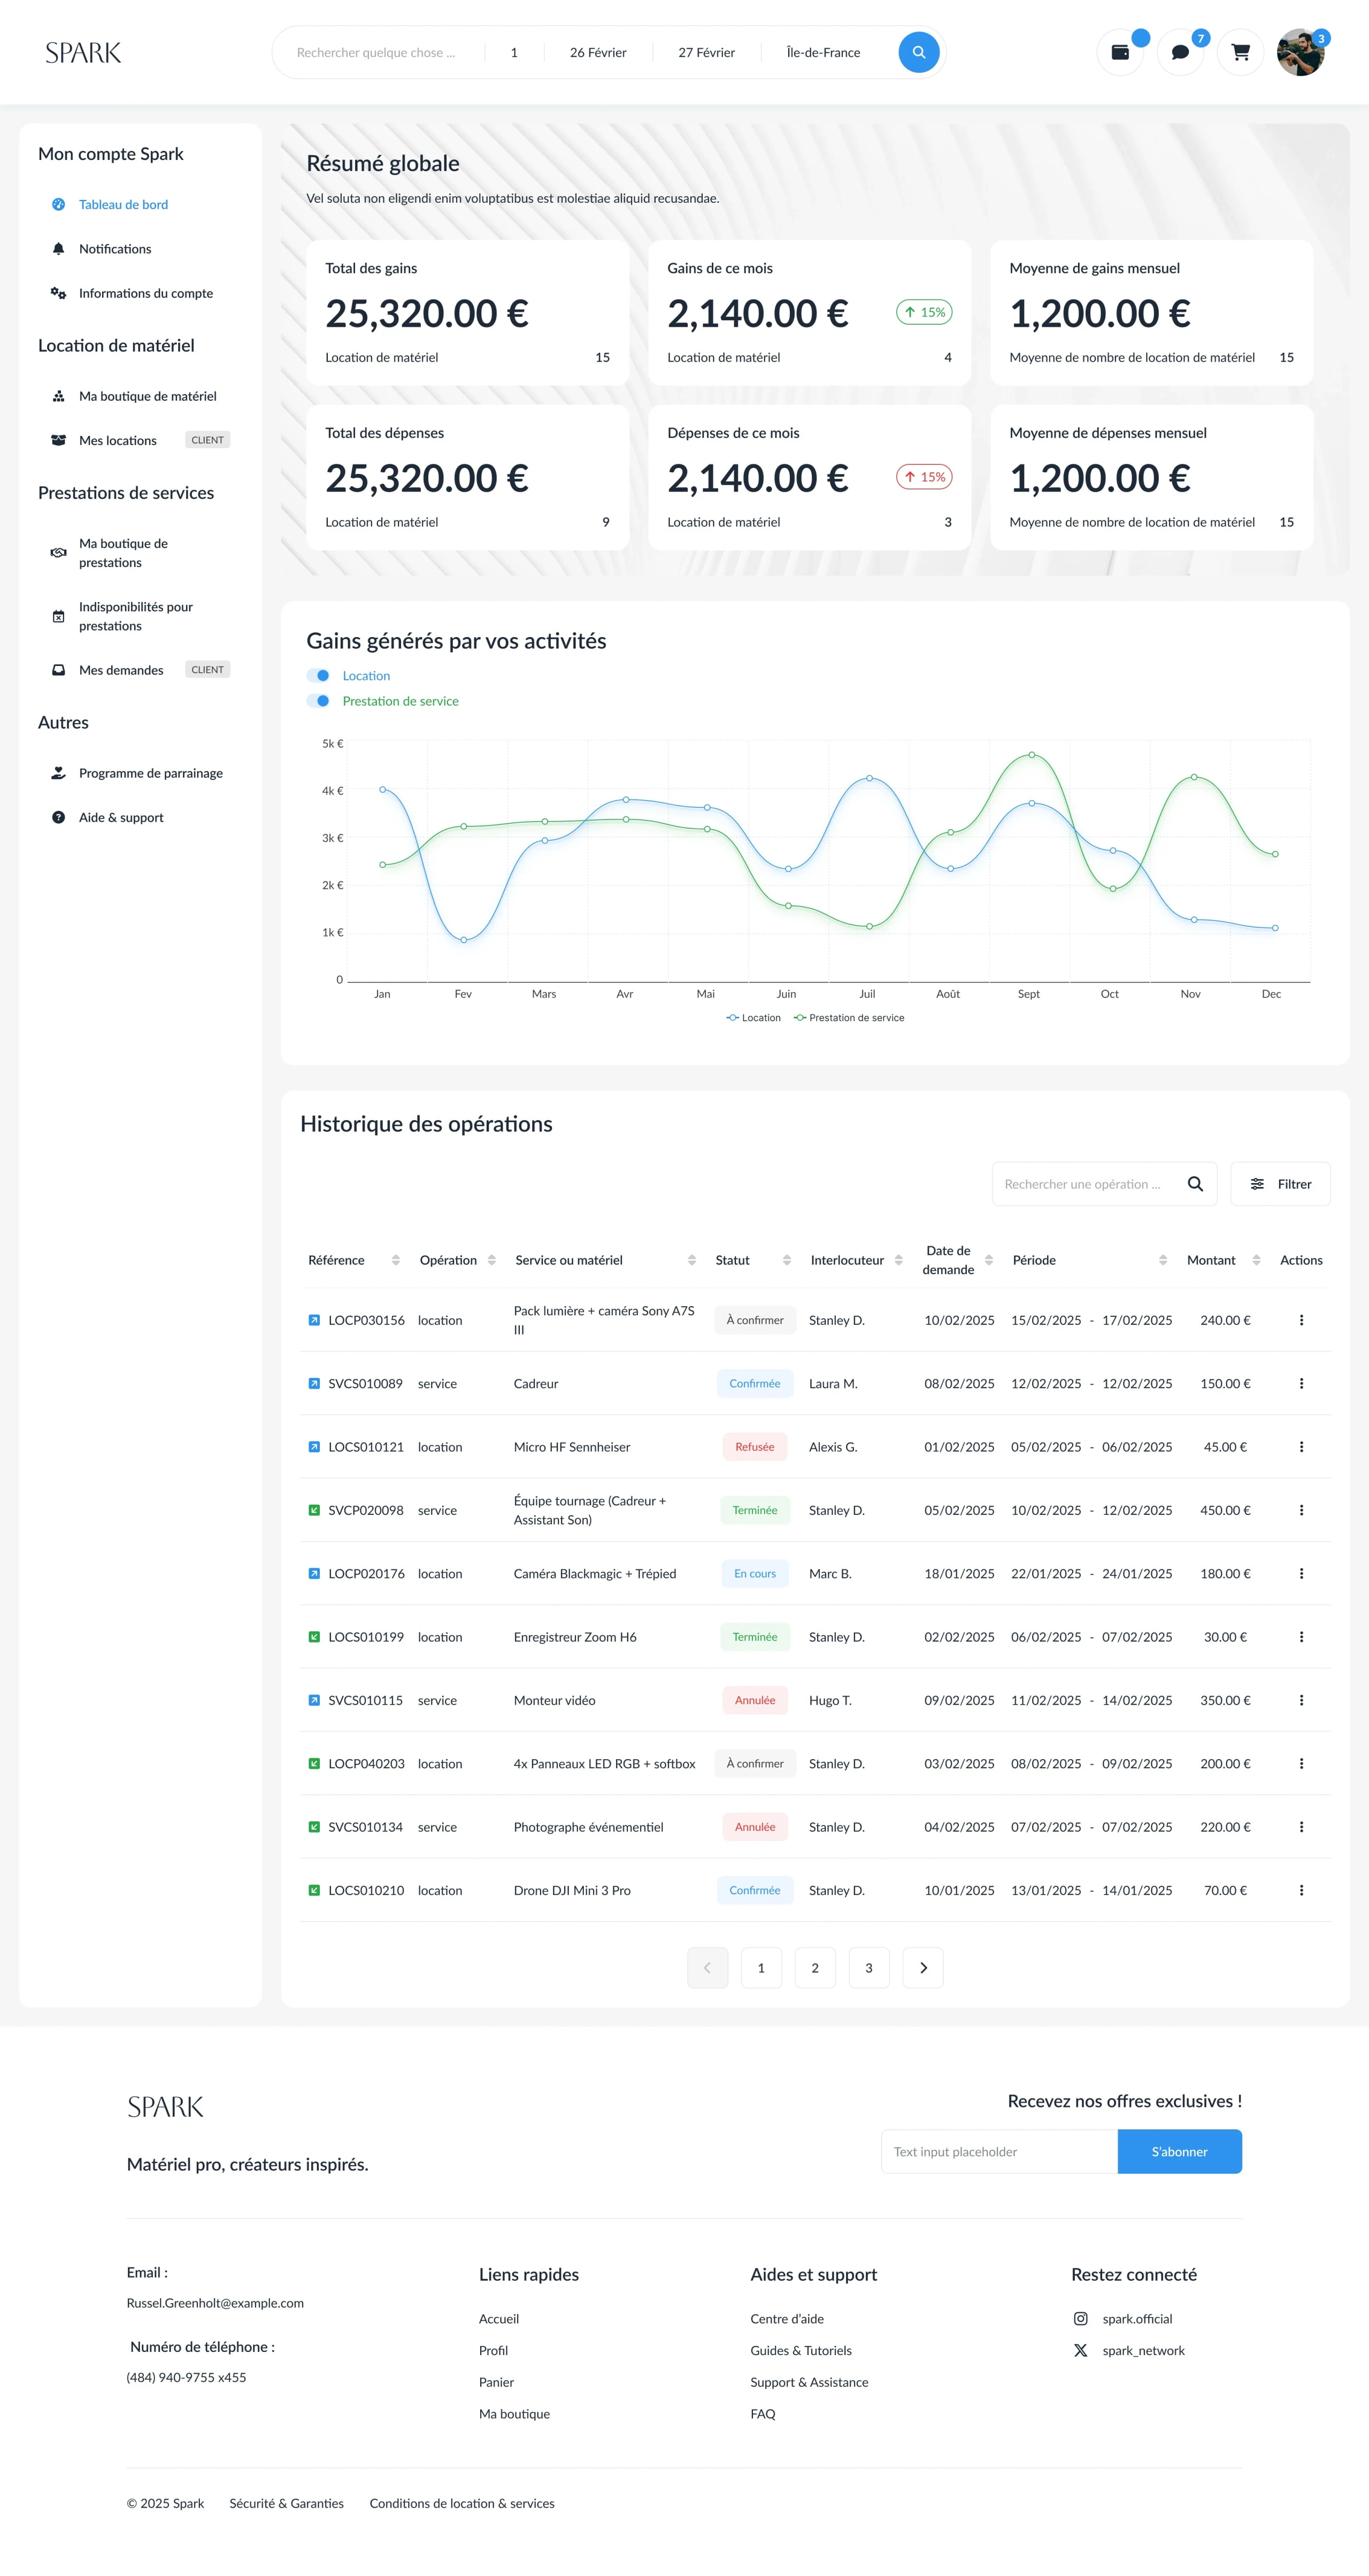Image resolution: width=1369 pixels, height=2576 pixels.
Task: Open Centre d'aide footer link
Action: (x=787, y=2319)
